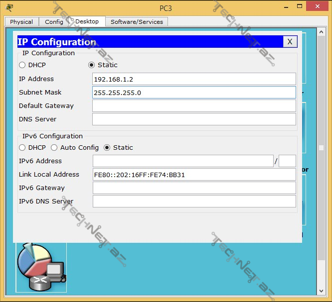
Task: Click the scrollbar down arrow
Action: [322, 291]
